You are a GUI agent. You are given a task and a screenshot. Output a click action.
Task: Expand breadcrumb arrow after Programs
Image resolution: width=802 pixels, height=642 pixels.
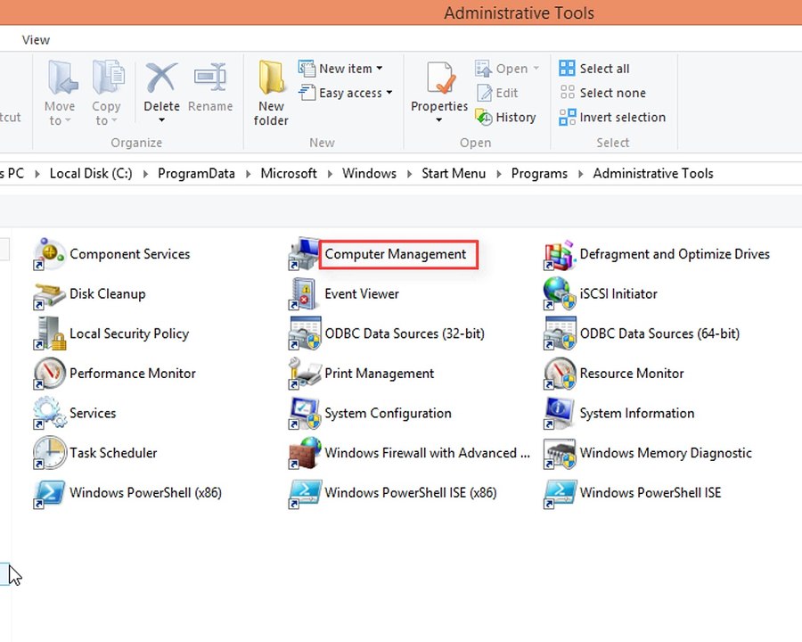(x=580, y=174)
